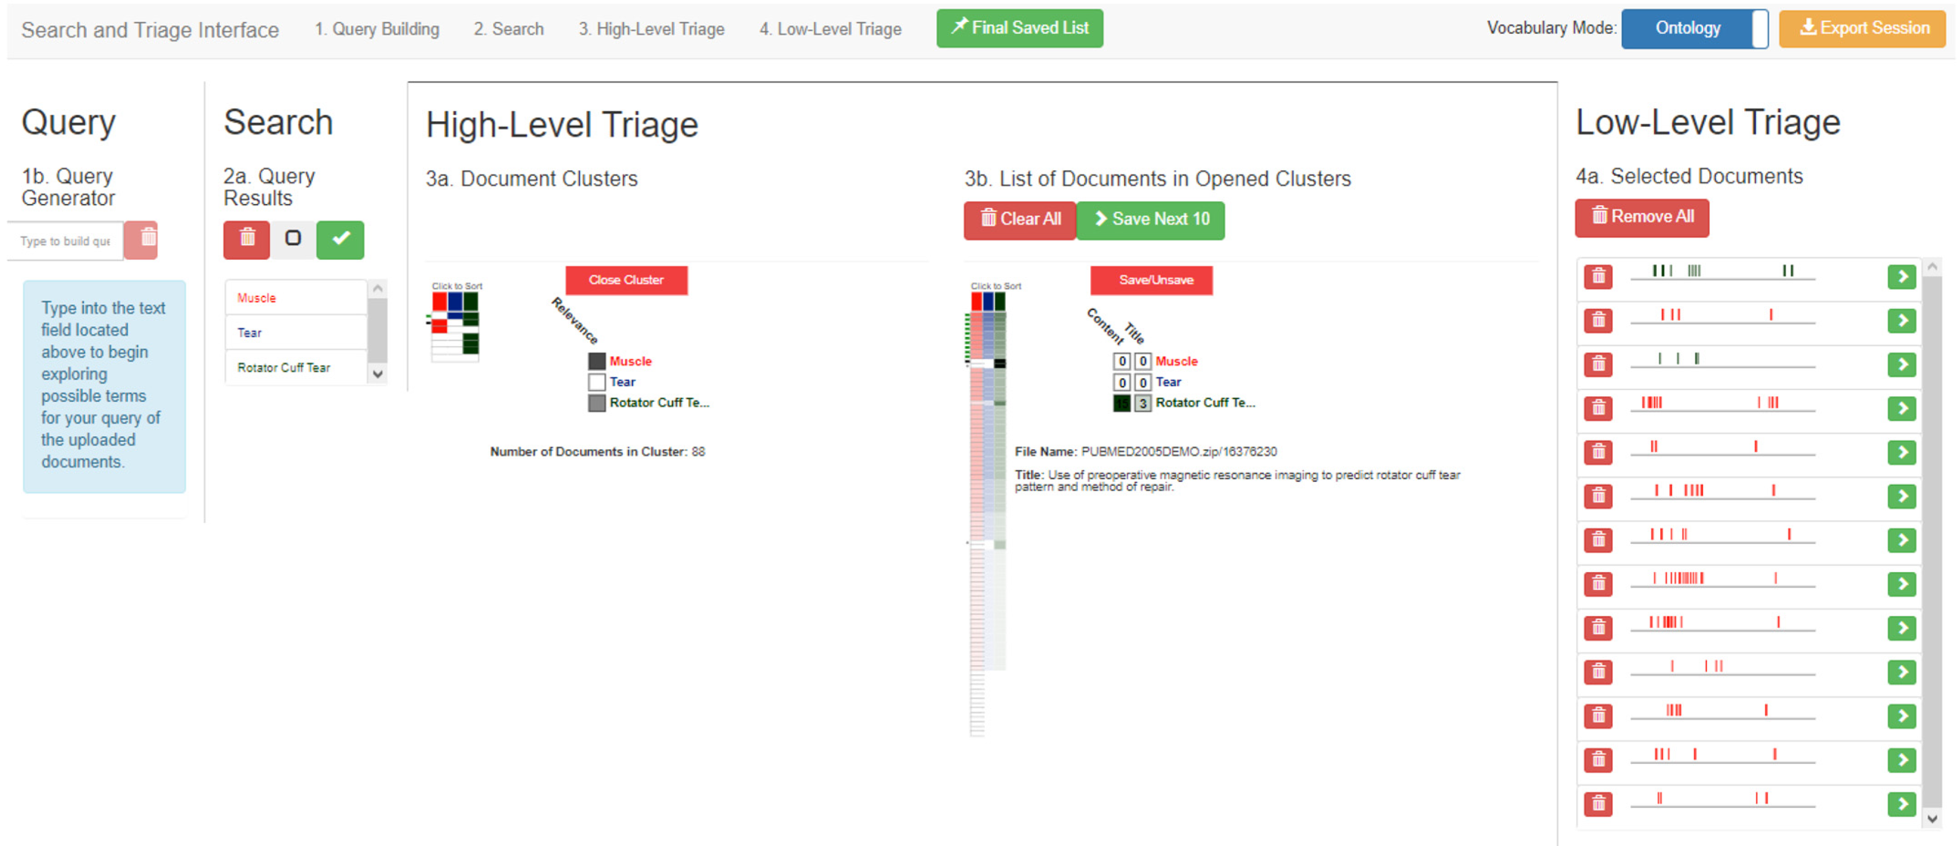Delete last selected document via trash icon

[1598, 804]
